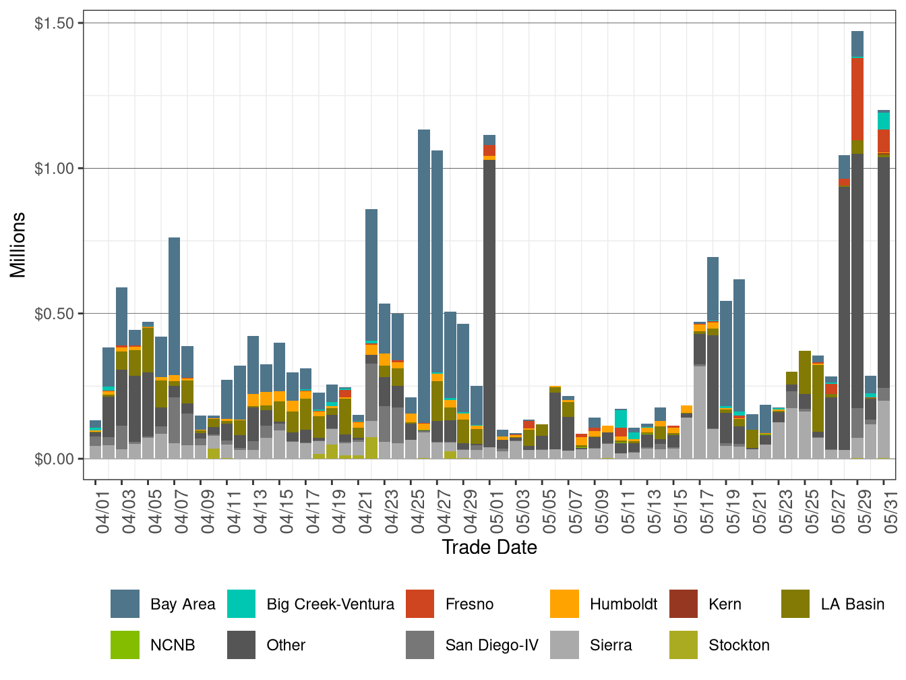Click the 'San Diego-IV' legend label
Viewport: 906px width, 680px height.
pos(492,646)
